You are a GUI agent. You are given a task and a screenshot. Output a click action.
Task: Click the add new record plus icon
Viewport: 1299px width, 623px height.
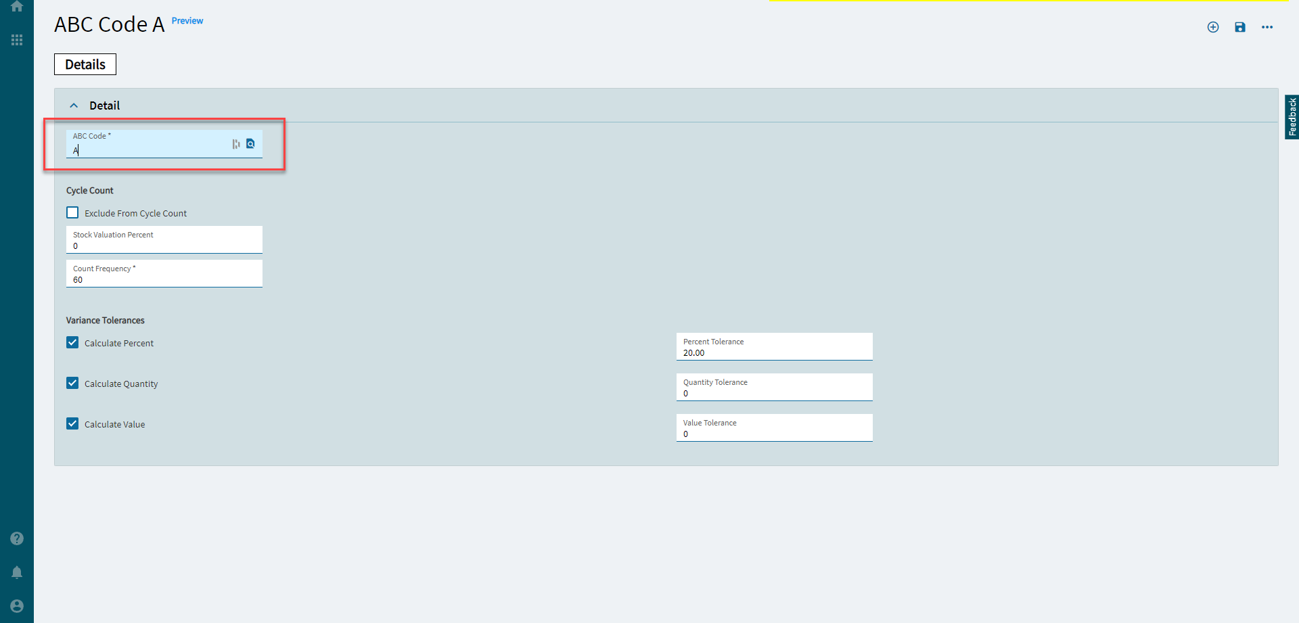click(1213, 27)
